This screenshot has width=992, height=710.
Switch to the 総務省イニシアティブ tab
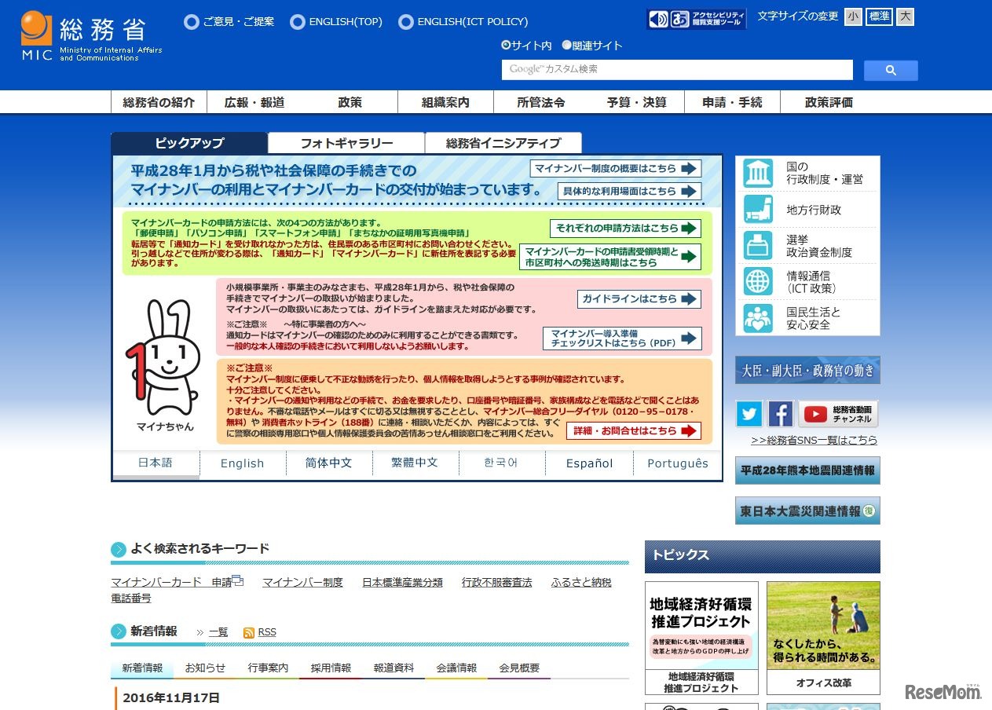click(503, 143)
